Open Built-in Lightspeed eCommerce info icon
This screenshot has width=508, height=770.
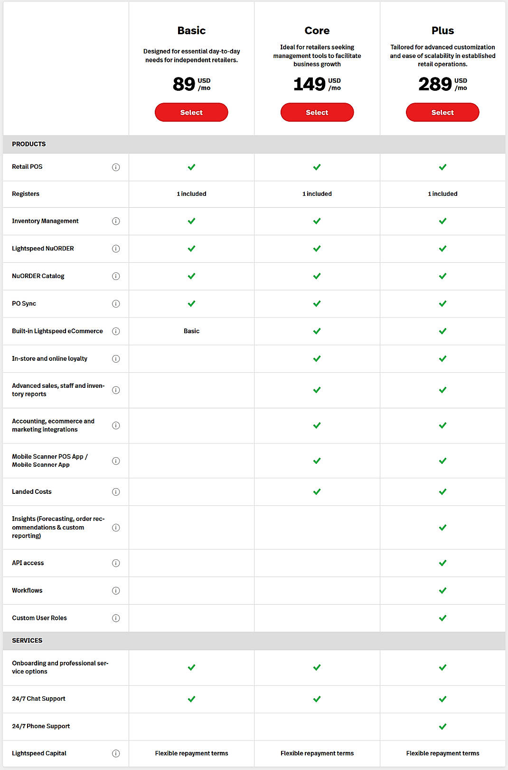(x=116, y=332)
